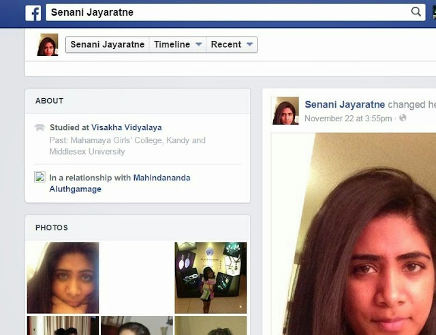Click the school building icon in About
436x335 pixels.
click(40, 127)
